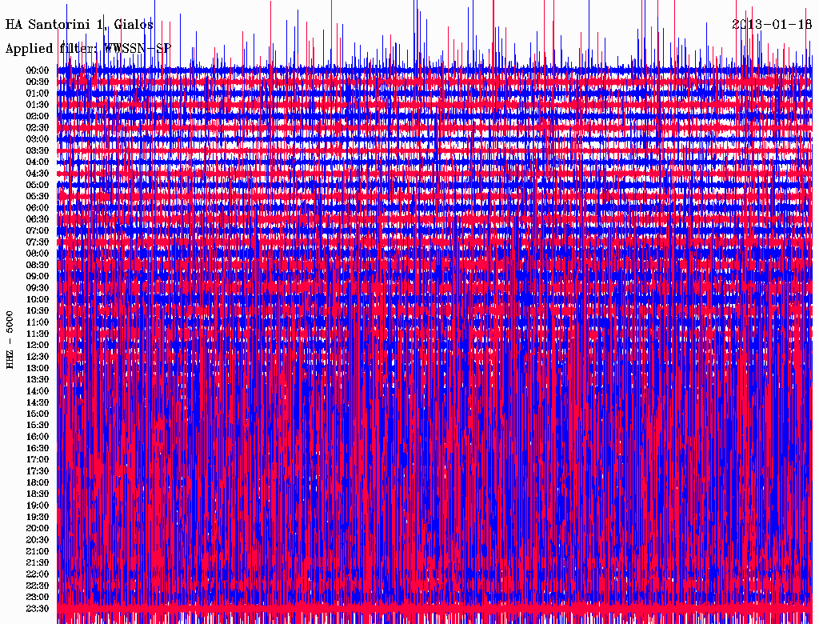Viewport: 819px width, 624px height.
Task: Select the 03:00 time row label
Action: 38,139
